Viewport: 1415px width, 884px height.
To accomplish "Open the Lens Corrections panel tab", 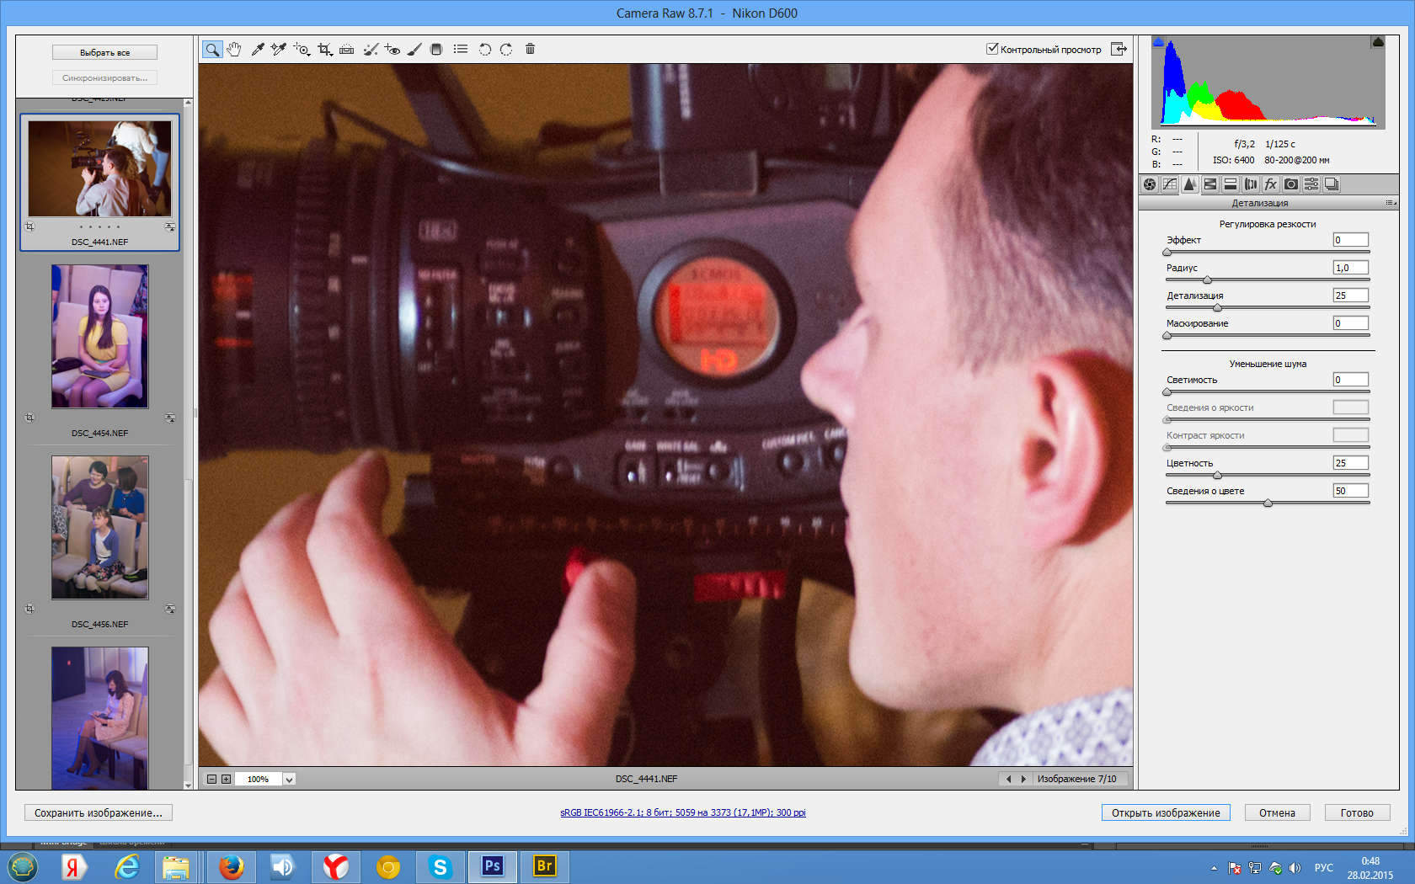I will 1251,184.
